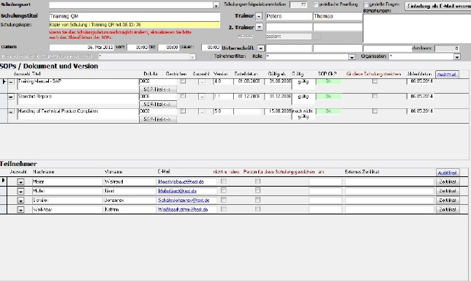The image size is (471, 281).
Task: Open the Trainer selection dropdown button
Action: 259,16
